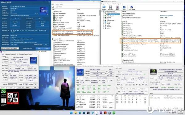Viewport: 185px width, 115px height.
Task: Open Tools menu in AIDA64 window
Action: coord(57,4)
